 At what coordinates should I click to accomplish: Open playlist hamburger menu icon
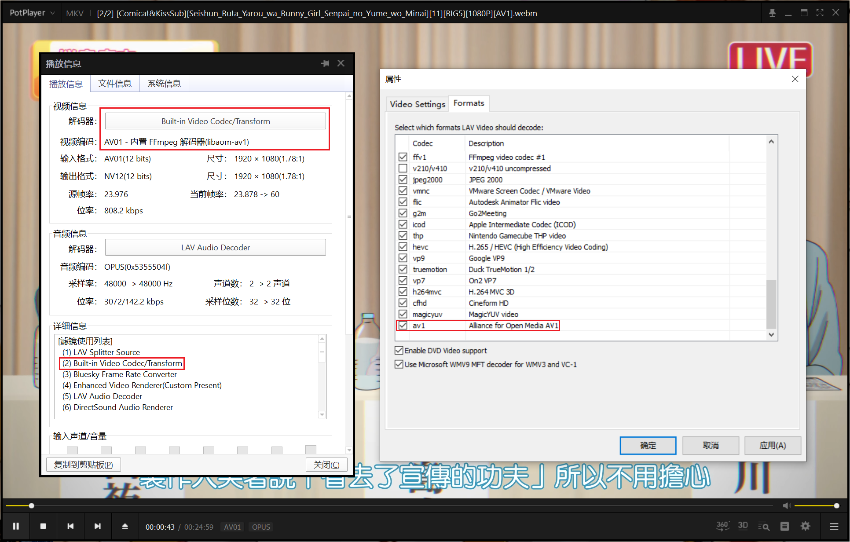pos(834,526)
